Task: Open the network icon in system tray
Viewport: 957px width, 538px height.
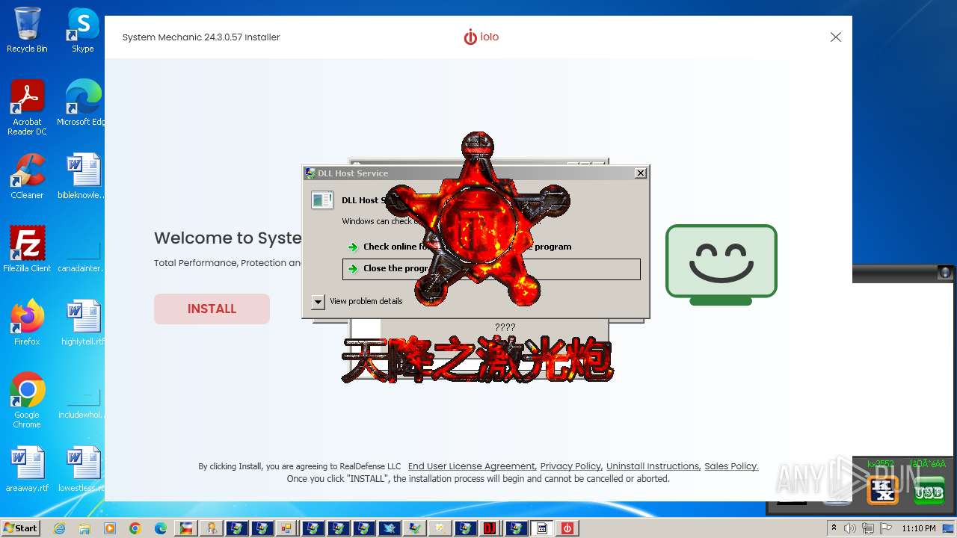Action: 868,528
